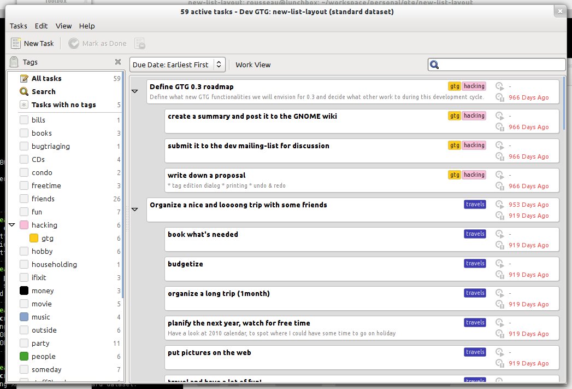Collapse the hacking tag tree node
The image size is (572, 389).
coord(12,225)
